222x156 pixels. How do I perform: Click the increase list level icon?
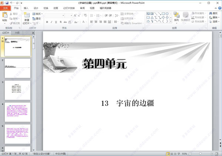click(x=110, y=15)
